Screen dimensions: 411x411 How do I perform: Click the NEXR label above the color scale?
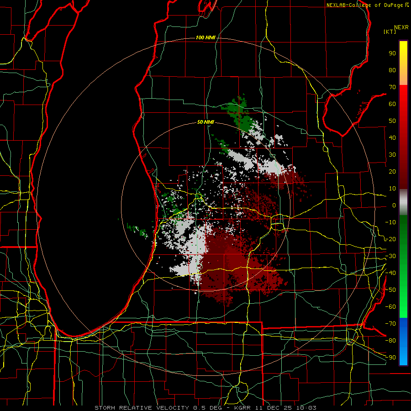(401, 27)
